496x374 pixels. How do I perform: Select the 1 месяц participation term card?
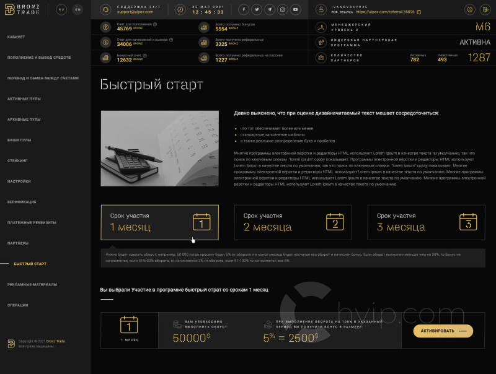tap(160, 222)
